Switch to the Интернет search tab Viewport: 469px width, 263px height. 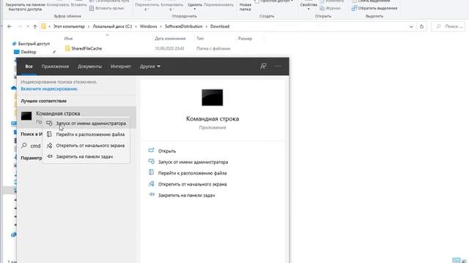coord(121,66)
